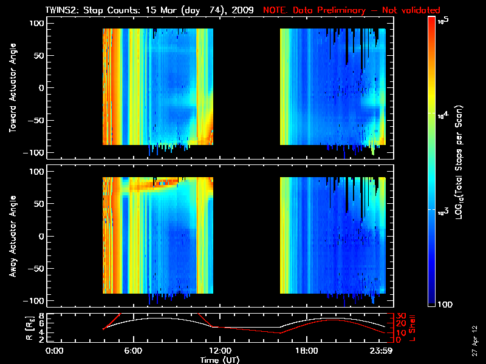Click the '-100' tick label in the Toward Actuator panel
486x364 pixels.
pyautogui.click(x=33, y=153)
